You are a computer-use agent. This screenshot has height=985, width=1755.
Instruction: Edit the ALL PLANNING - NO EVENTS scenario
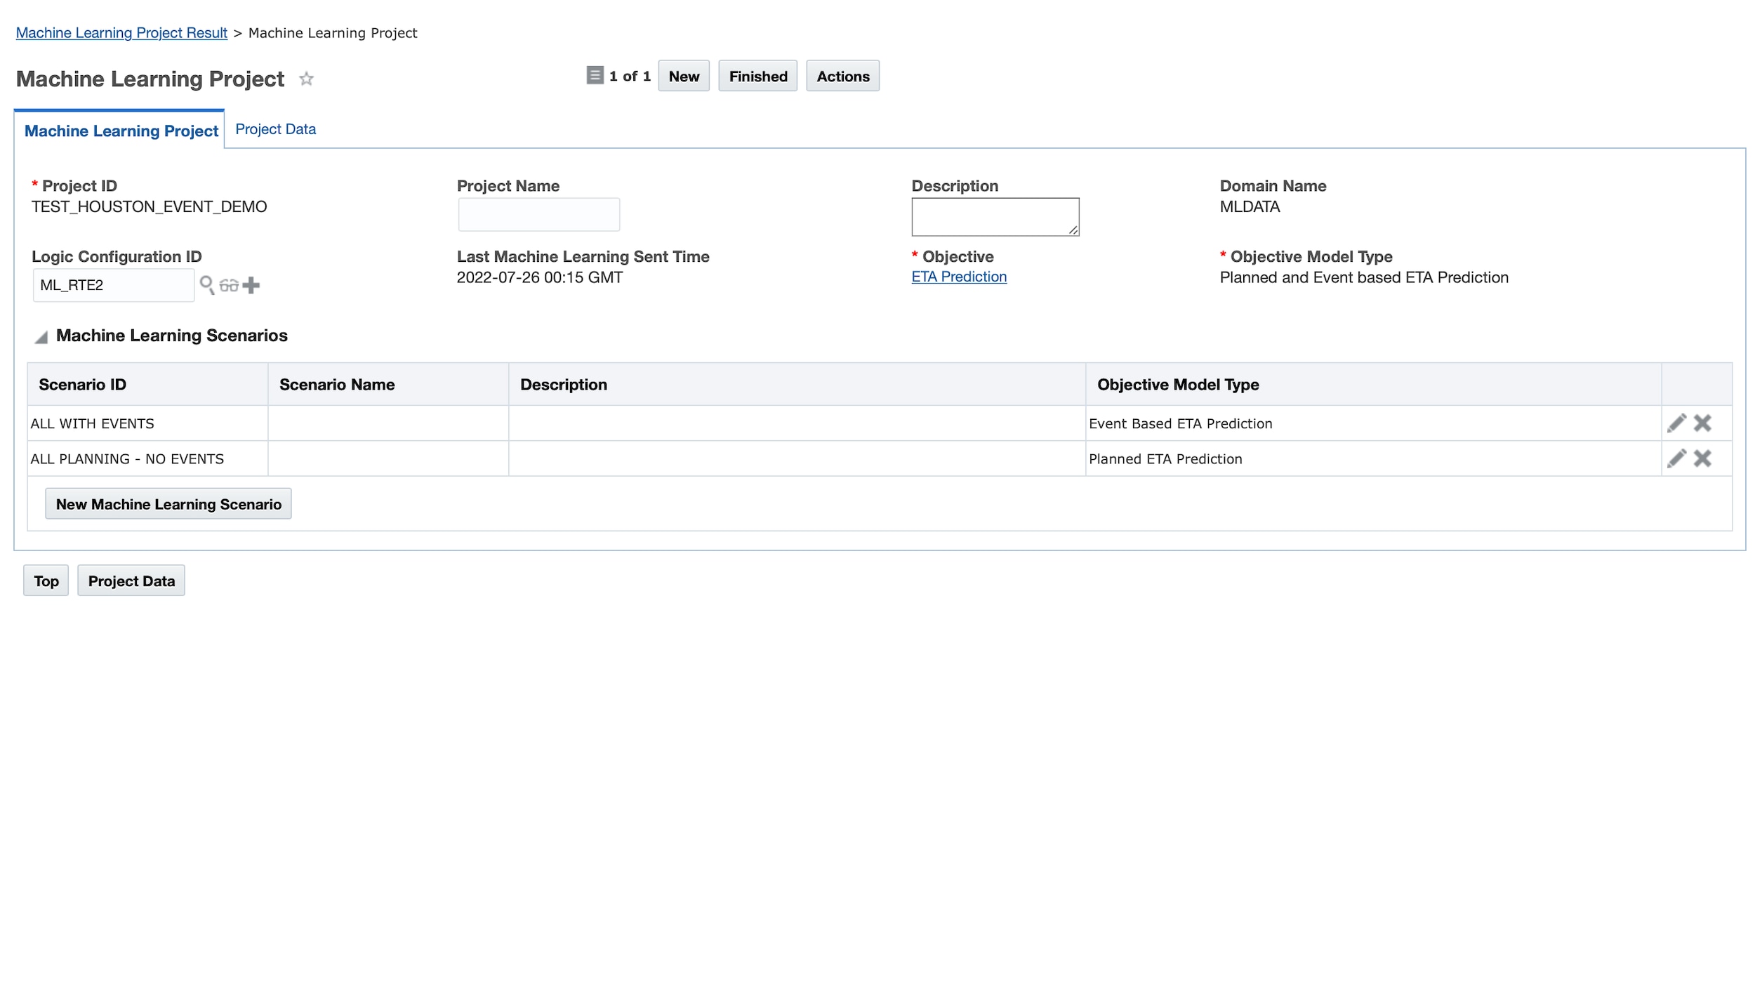(x=1676, y=458)
